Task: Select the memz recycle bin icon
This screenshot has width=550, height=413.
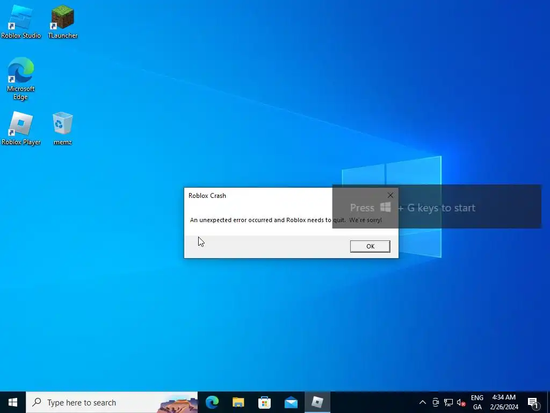Action: 62,129
